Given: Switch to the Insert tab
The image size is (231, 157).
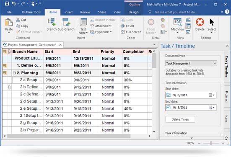Looking at the screenshot, I should point(68,12).
